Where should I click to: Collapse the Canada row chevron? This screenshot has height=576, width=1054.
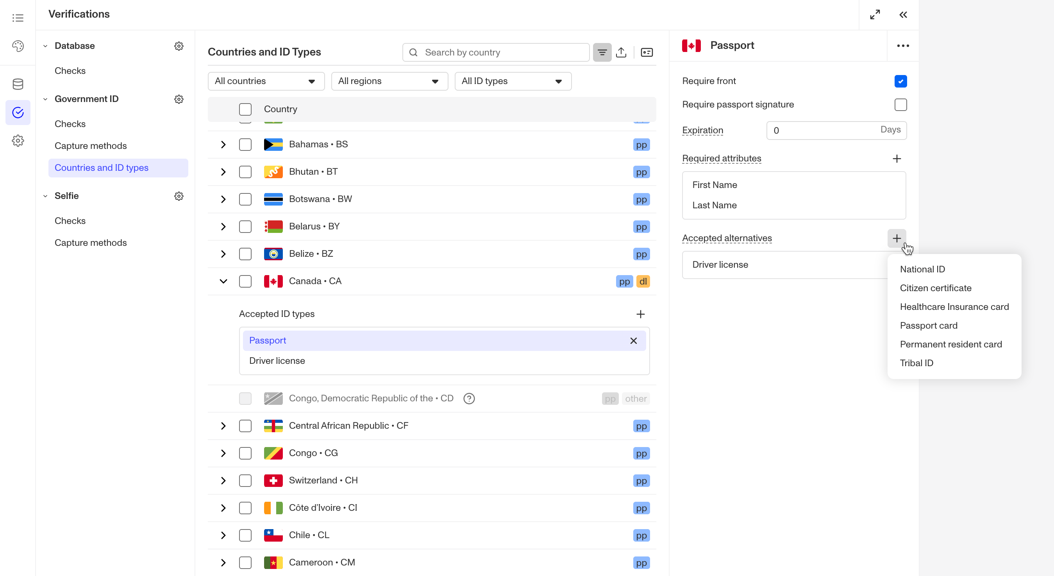coord(223,281)
